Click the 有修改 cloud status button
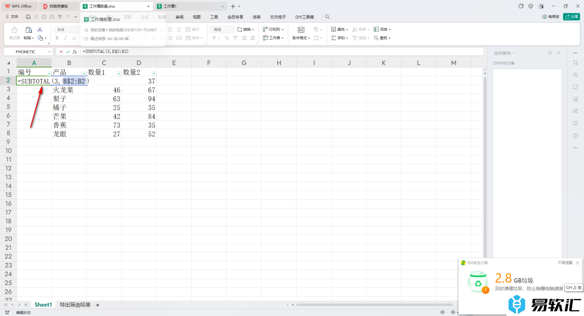The width and height of the screenshot is (584, 316). 551,17
